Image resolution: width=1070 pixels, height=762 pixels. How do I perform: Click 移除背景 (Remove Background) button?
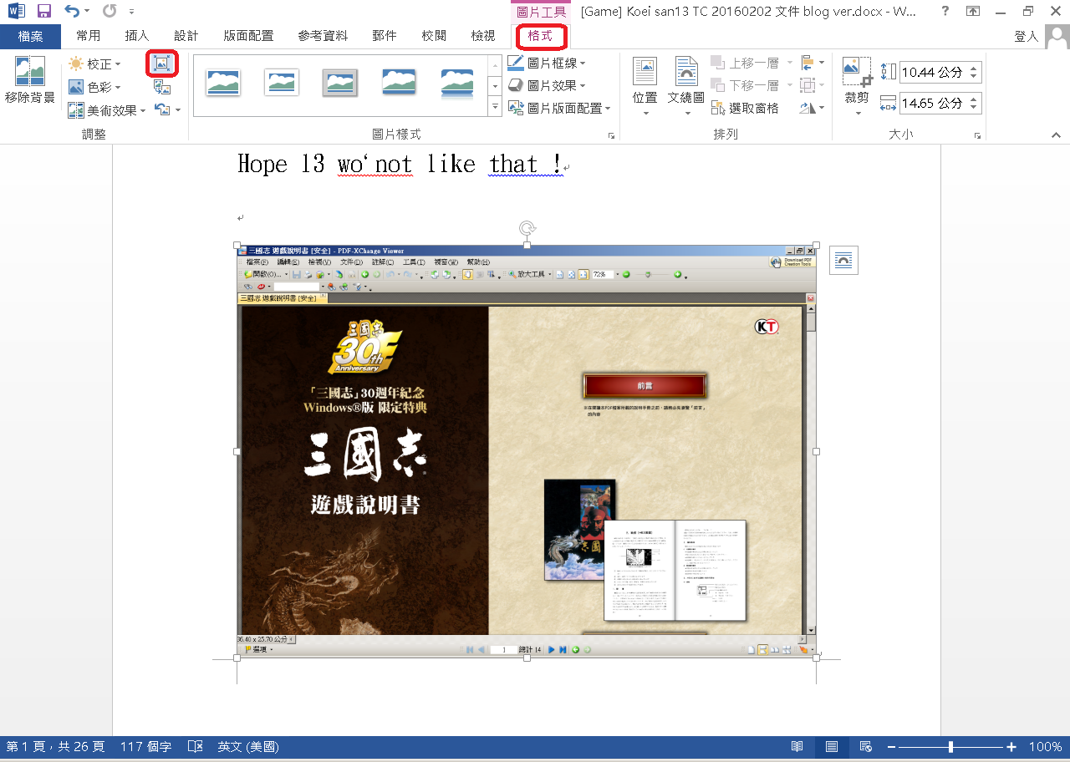coord(30,81)
